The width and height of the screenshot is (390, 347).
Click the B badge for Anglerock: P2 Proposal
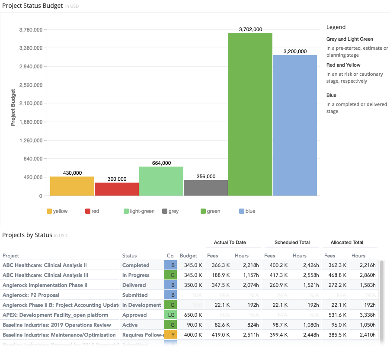tap(171, 295)
